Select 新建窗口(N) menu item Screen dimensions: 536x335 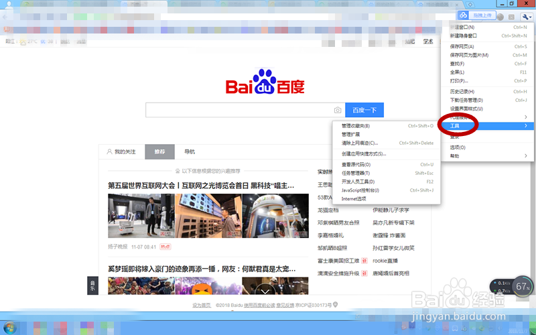pyautogui.click(x=488, y=27)
